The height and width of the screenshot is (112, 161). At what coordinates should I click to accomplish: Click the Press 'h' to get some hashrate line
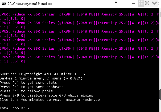tap(32, 87)
